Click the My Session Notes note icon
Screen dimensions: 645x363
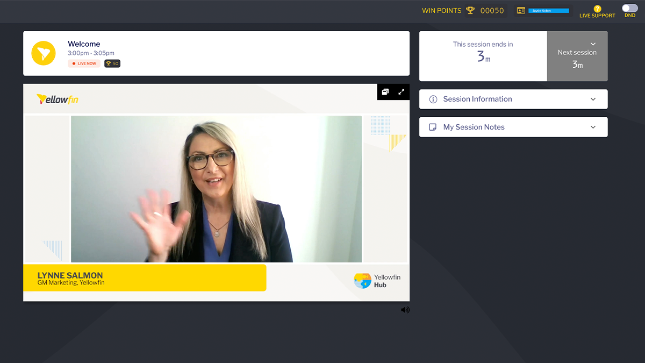tap(433, 127)
